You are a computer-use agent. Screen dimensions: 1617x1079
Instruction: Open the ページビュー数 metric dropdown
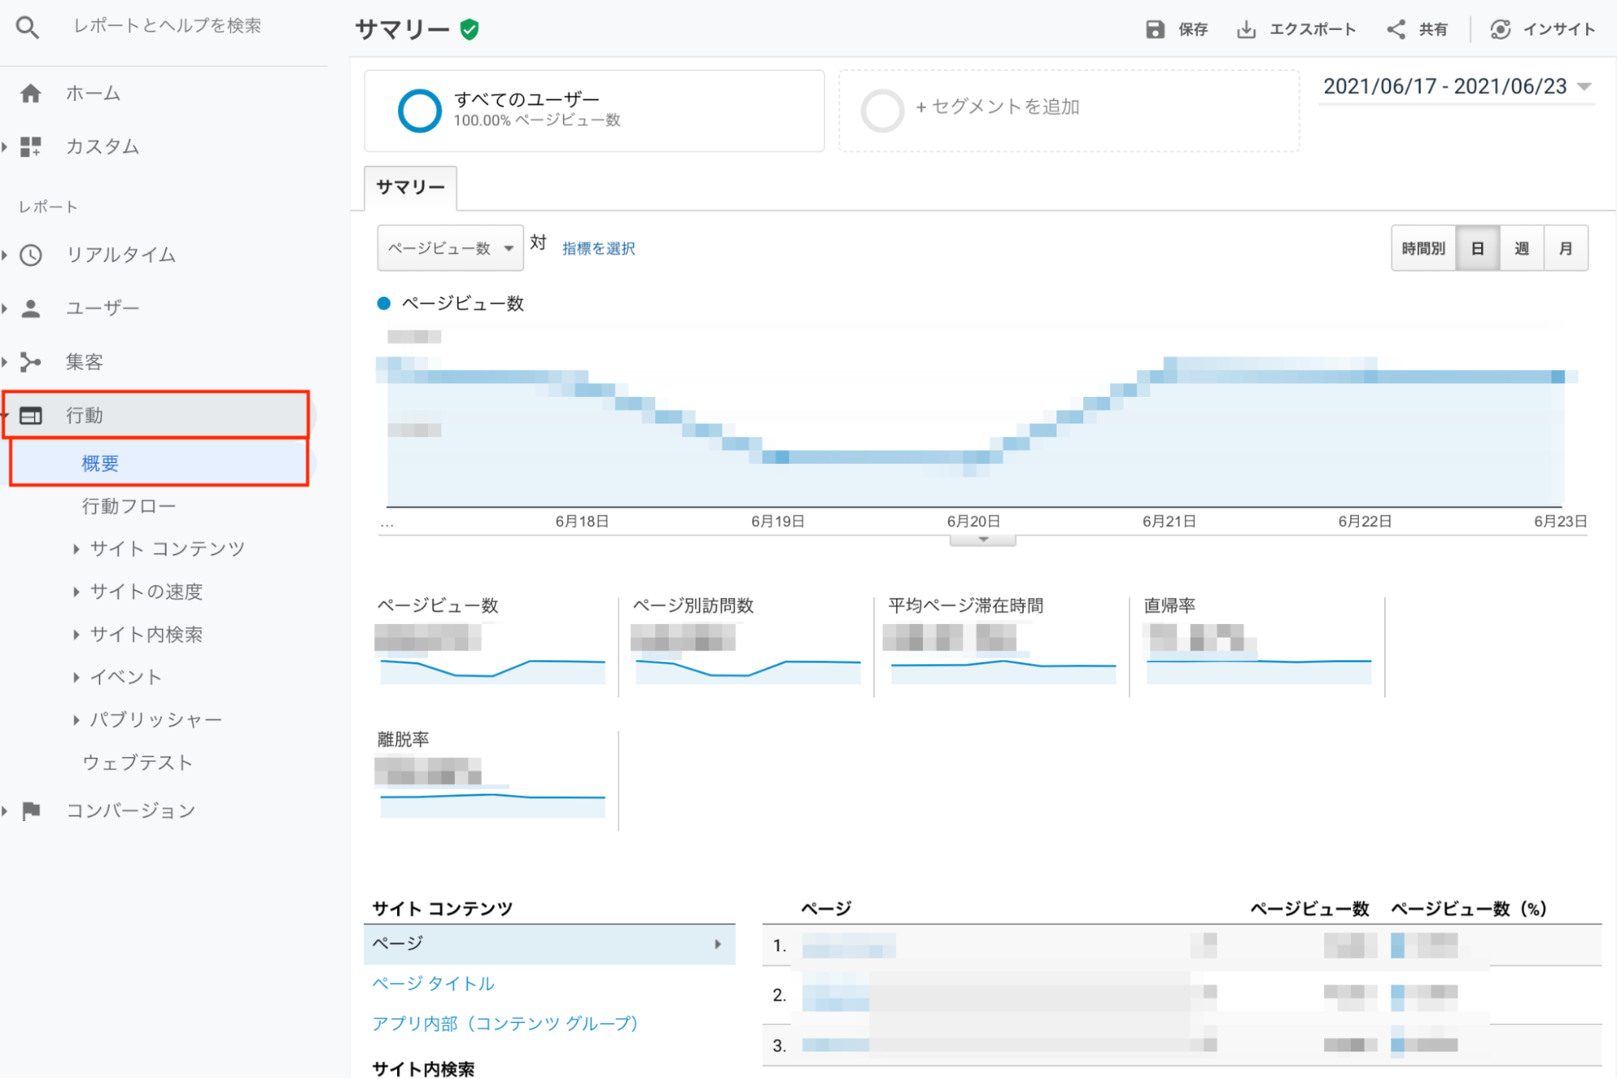click(451, 248)
